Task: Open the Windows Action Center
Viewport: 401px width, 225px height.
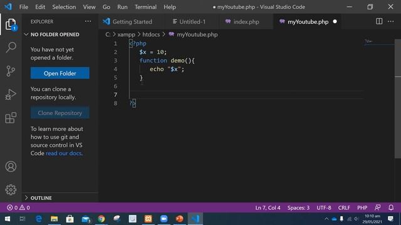Action: (390, 219)
